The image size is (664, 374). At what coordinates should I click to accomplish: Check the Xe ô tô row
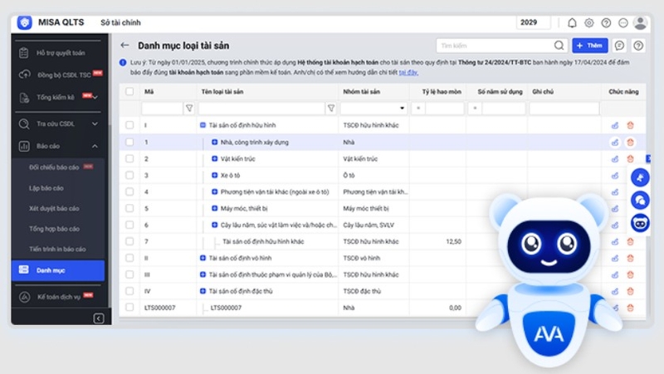pyautogui.click(x=129, y=175)
